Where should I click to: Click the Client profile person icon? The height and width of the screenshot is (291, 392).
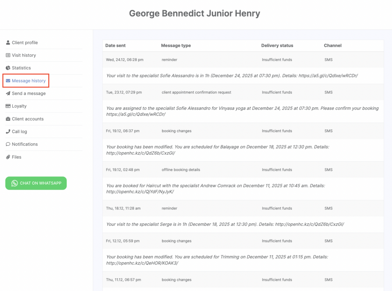pyautogui.click(x=8, y=43)
